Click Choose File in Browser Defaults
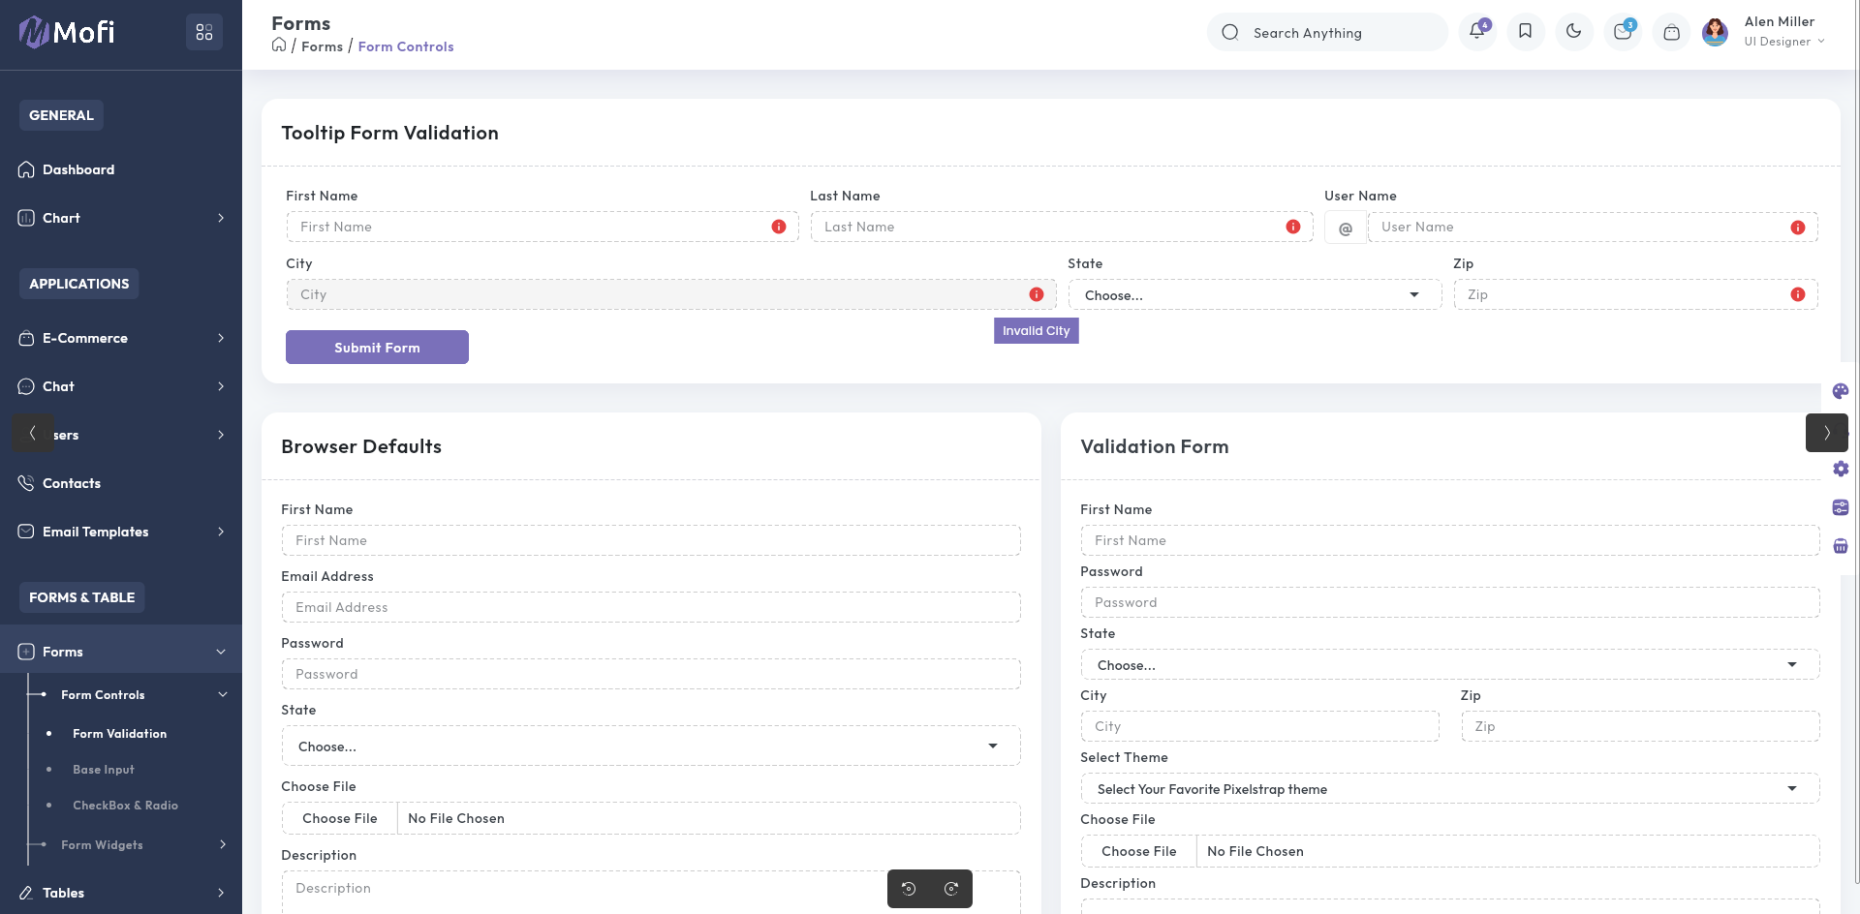The image size is (1860, 914). pyautogui.click(x=340, y=818)
